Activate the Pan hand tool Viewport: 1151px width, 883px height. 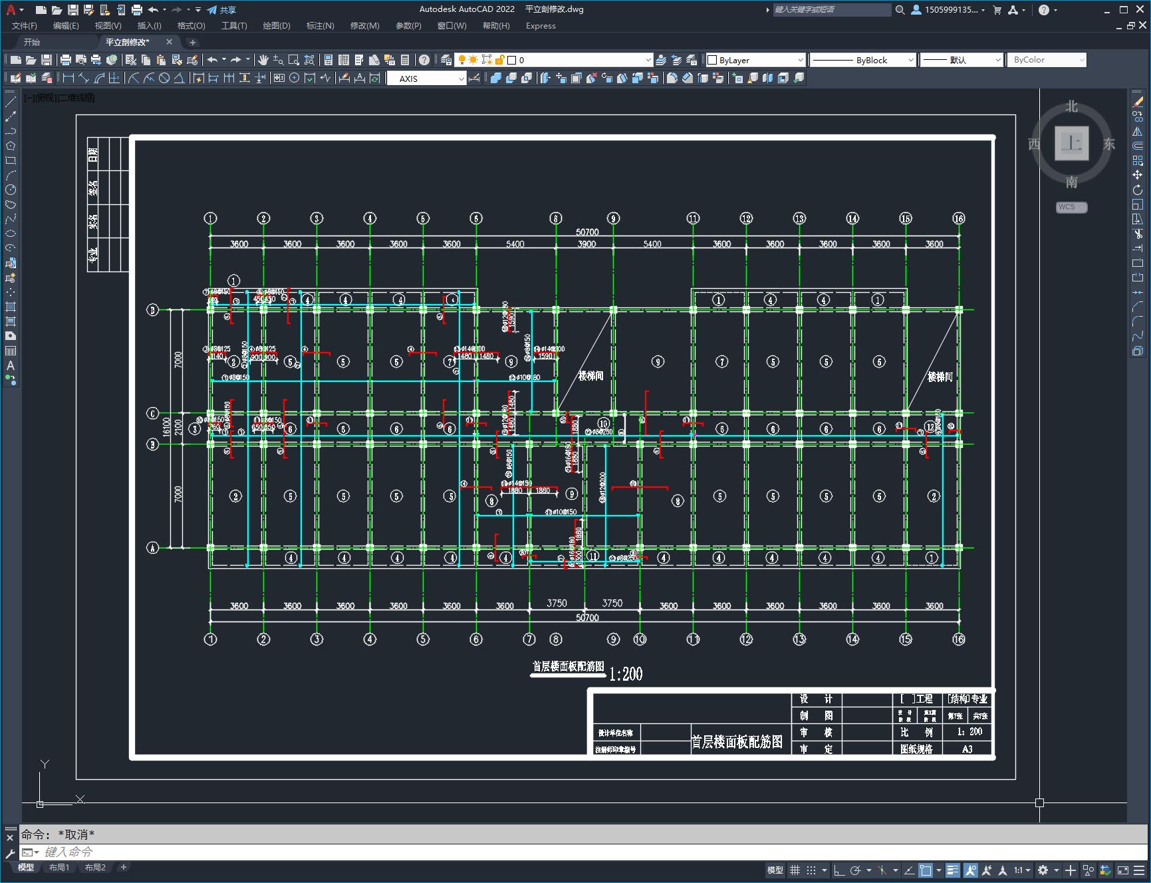pyautogui.click(x=263, y=60)
